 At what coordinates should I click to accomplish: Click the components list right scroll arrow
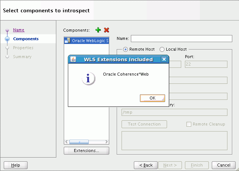click(x=106, y=142)
